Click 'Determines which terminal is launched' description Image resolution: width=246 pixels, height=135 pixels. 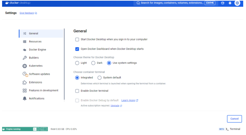[x=123, y=84]
